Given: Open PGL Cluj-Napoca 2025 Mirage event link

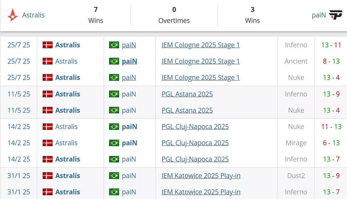Looking at the screenshot, I should click(195, 143).
